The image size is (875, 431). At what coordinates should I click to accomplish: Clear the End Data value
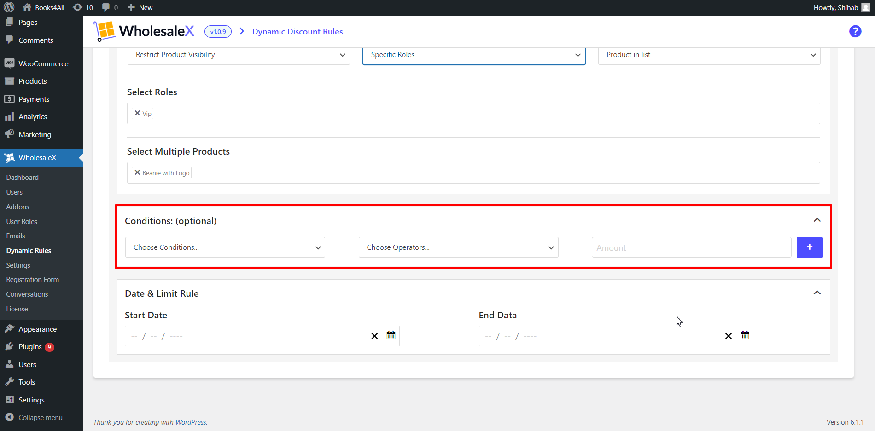pyautogui.click(x=729, y=336)
